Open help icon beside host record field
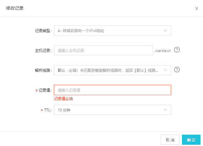203x146 pixels. 177,50
